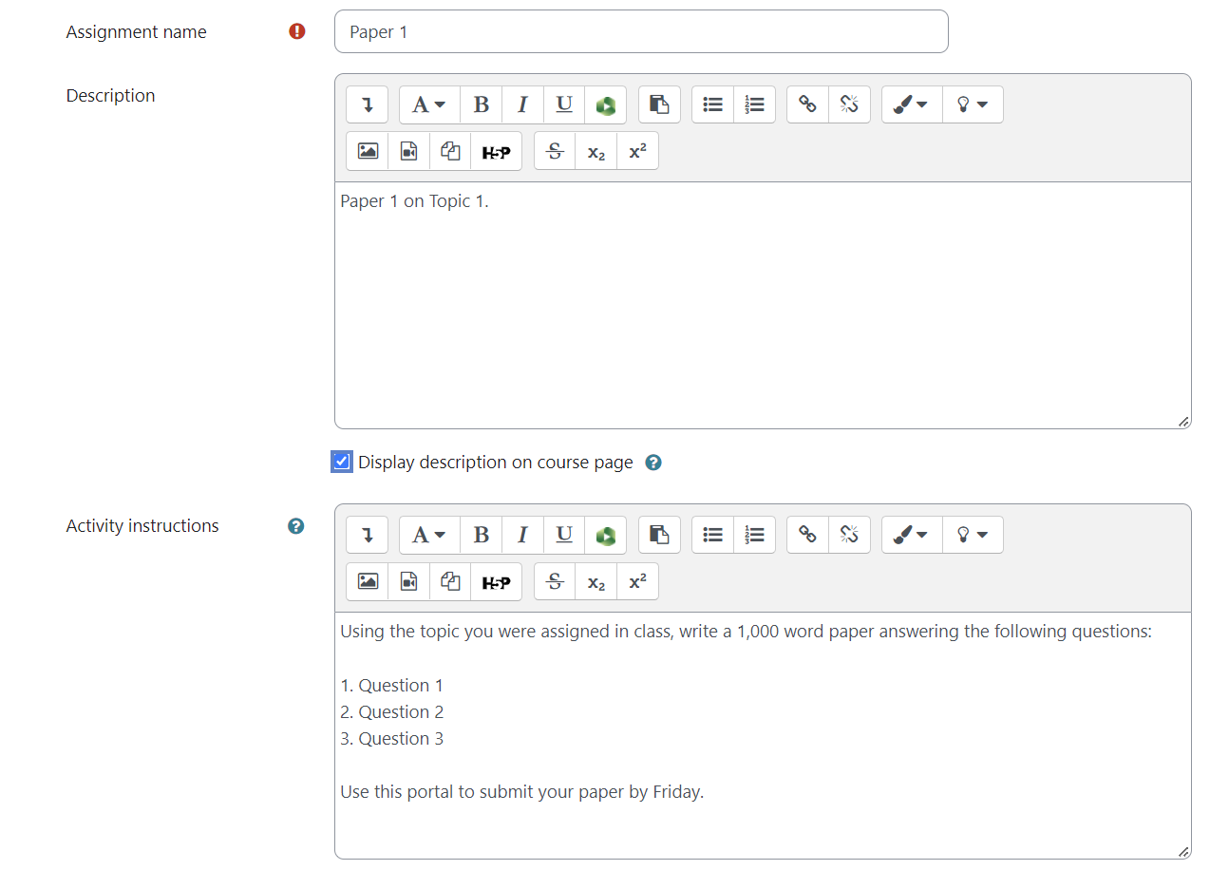The height and width of the screenshot is (870, 1229).
Task: Collapse the Description editor toolbar with the arrow button
Action: (x=368, y=105)
